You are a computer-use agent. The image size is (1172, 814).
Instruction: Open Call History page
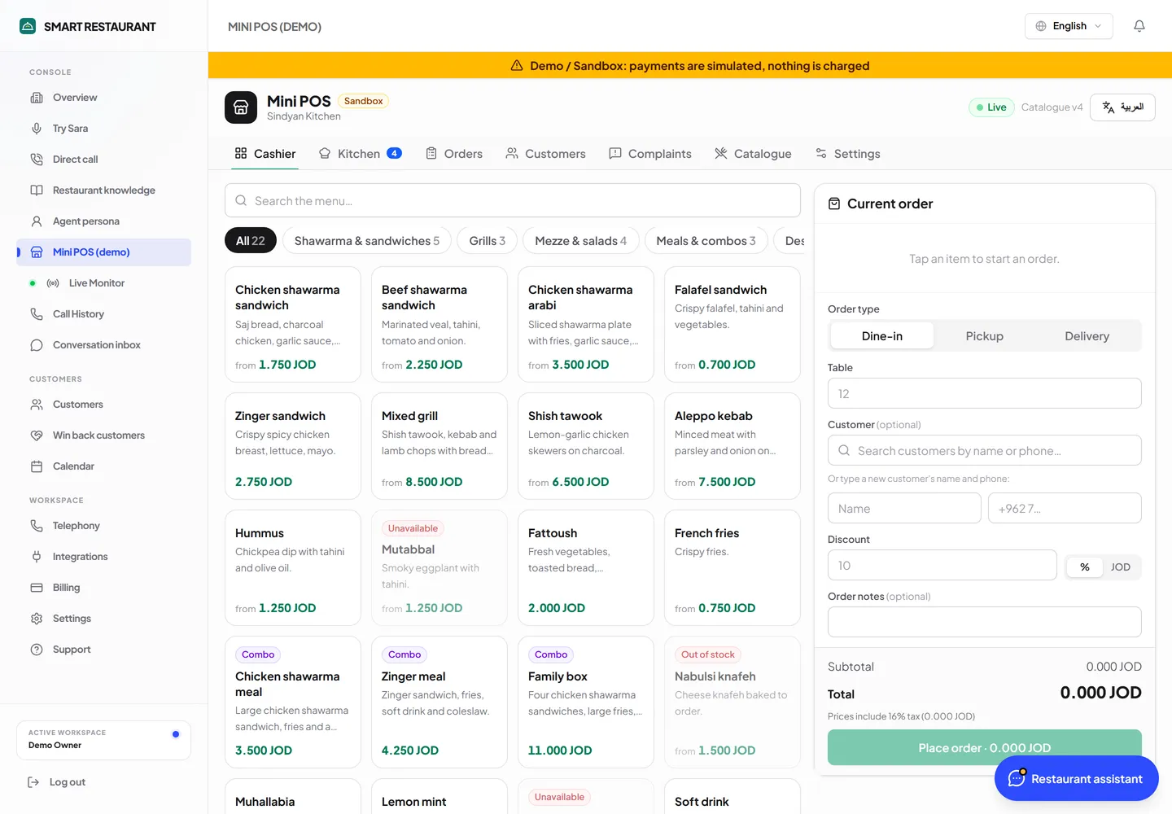click(104, 314)
